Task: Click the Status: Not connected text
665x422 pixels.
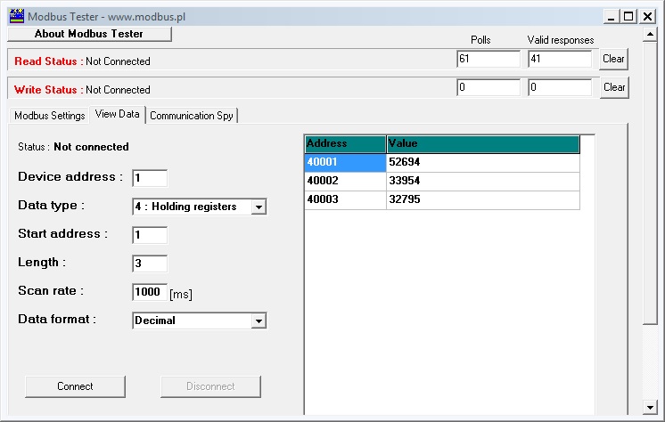Action: click(x=73, y=147)
